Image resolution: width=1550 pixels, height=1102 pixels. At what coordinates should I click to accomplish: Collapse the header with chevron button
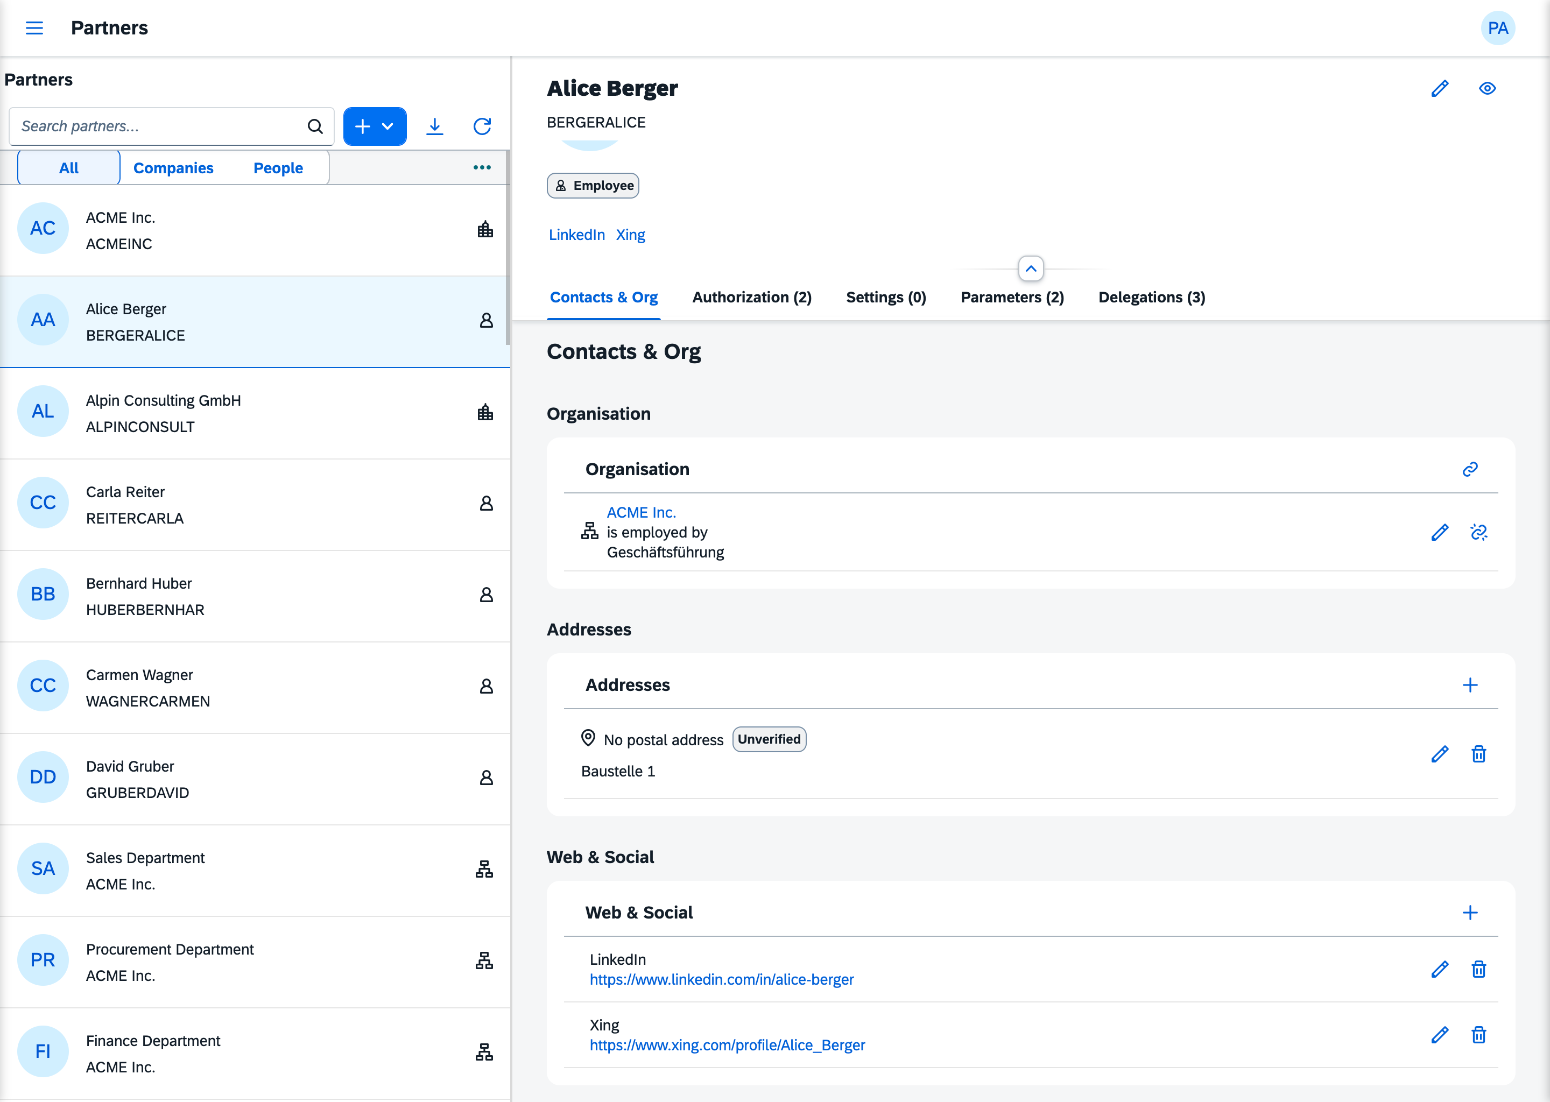click(x=1031, y=269)
